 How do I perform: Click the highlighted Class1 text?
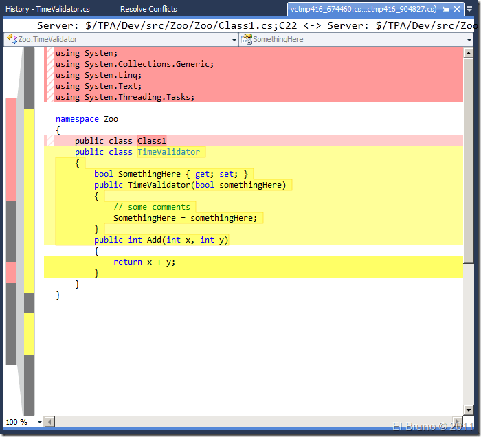[152, 141]
